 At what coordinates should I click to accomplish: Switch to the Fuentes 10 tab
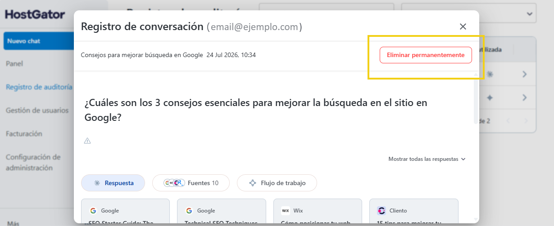(191, 183)
